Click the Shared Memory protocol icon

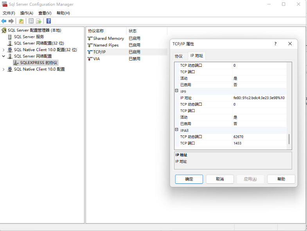pyautogui.click(x=90, y=39)
